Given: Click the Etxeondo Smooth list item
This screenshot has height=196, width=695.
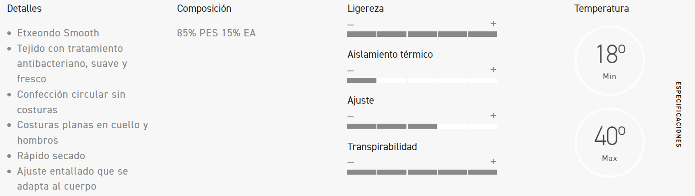Looking at the screenshot, I should click(x=58, y=33).
